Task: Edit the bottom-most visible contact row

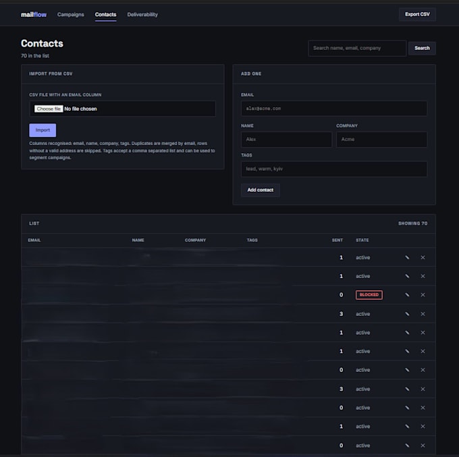Action: 407,446
